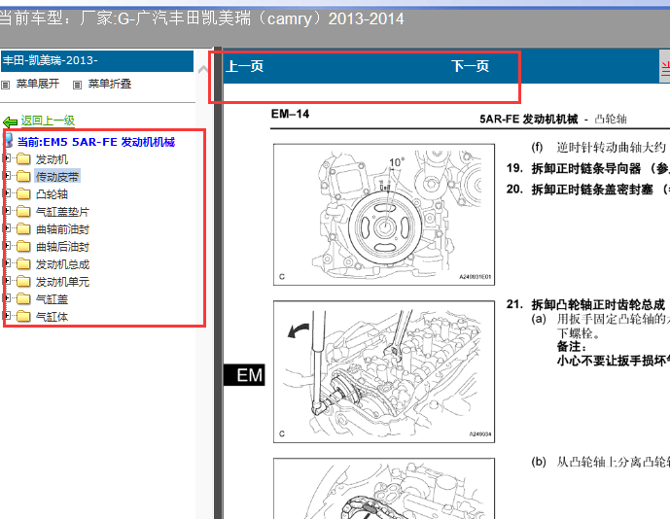Image resolution: width=670 pixels, height=519 pixels.
Task: Select the 气缸体 tree item label
Action: pos(52,317)
